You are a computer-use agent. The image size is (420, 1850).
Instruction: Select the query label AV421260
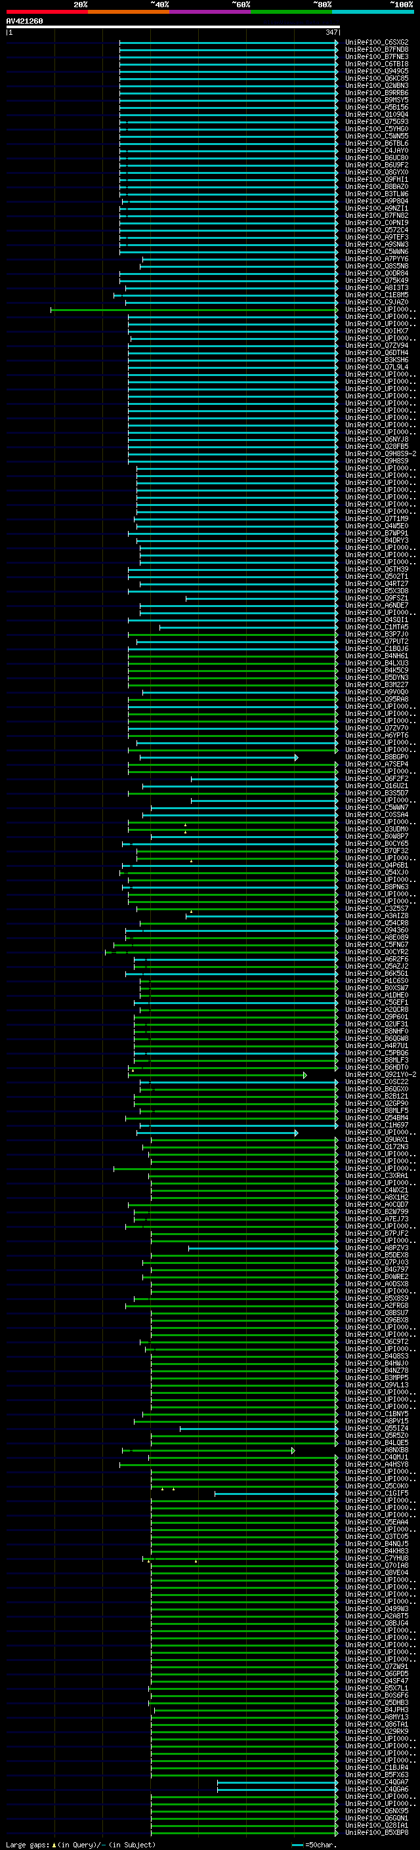point(24,22)
